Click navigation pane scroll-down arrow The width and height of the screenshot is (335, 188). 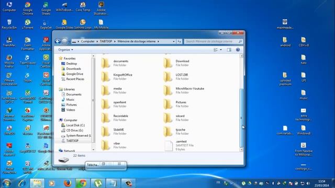(93, 149)
